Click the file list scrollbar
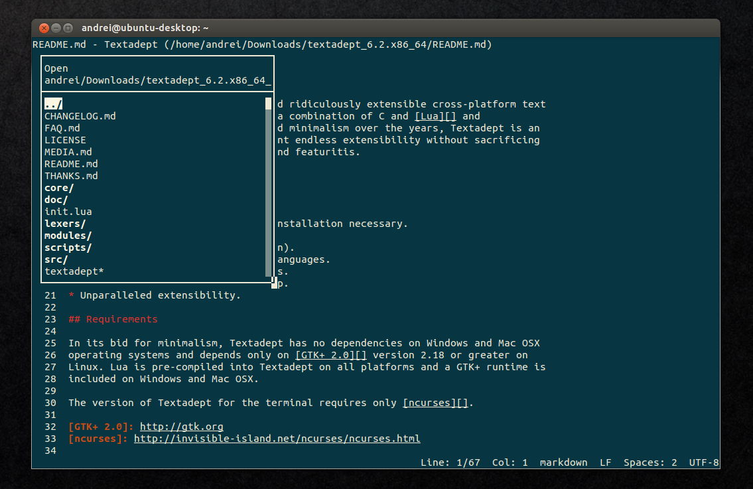 pyautogui.click(x=269, y=187)
